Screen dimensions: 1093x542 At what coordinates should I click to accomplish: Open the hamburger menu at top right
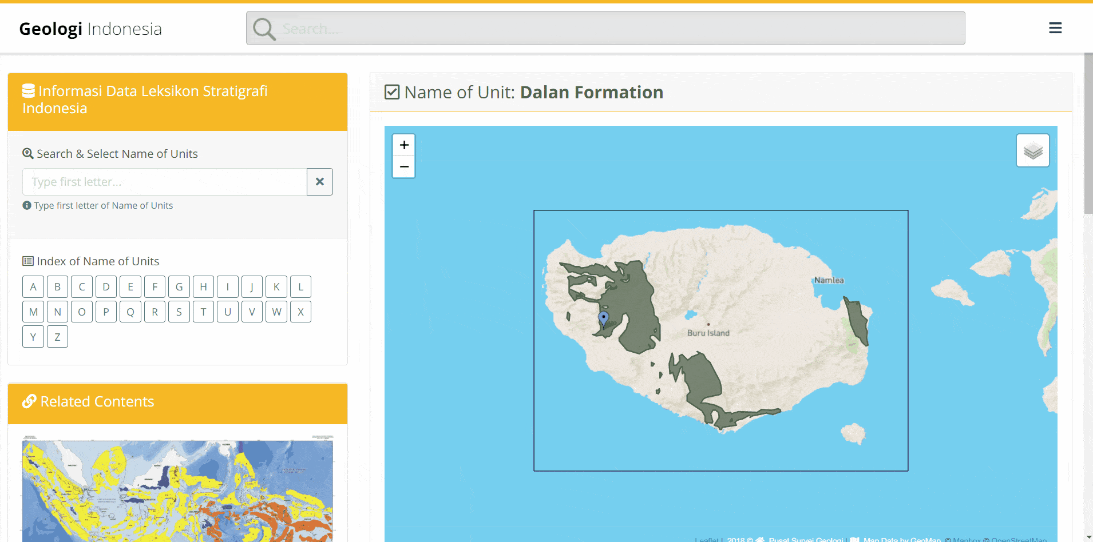[x=1055, y=27]
